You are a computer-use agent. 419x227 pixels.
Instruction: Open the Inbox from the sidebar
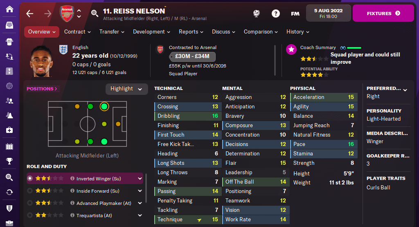point(9,25)
